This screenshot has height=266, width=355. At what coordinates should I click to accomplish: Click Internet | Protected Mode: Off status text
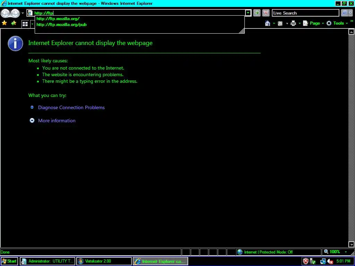(x=268, y=252)
